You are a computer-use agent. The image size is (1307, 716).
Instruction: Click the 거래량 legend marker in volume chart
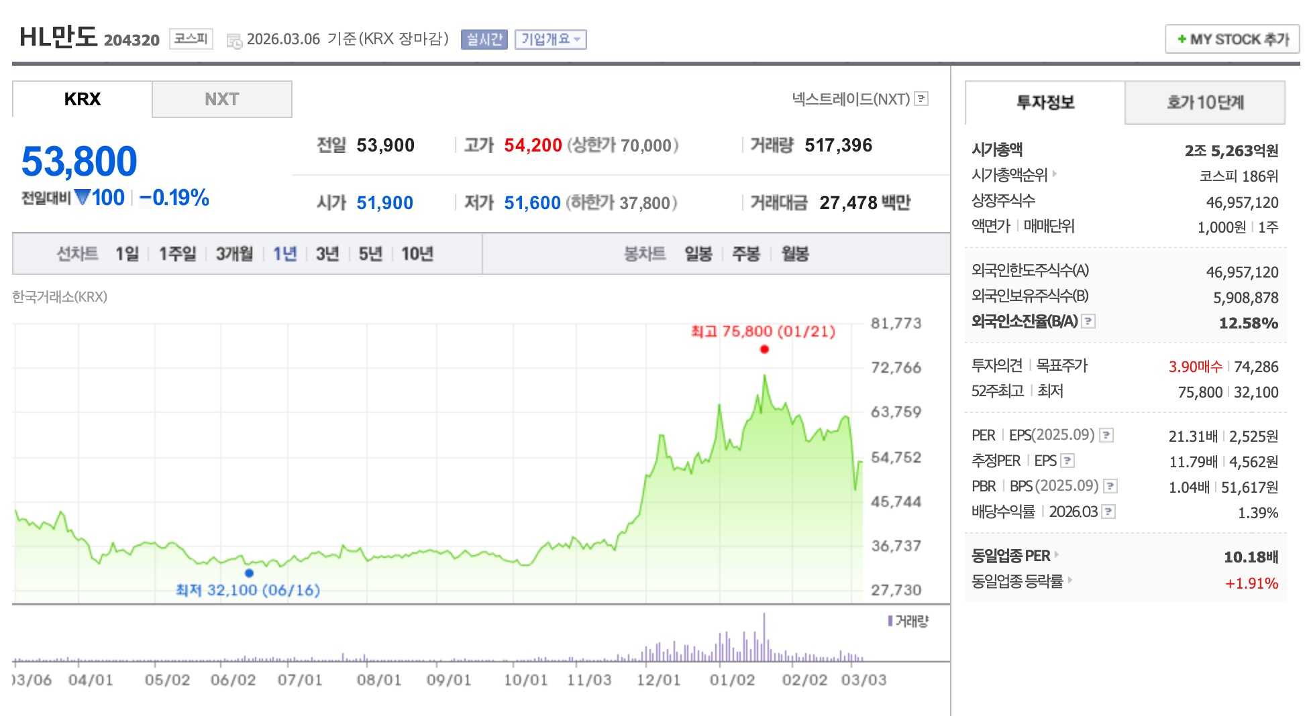coord(890,621)
